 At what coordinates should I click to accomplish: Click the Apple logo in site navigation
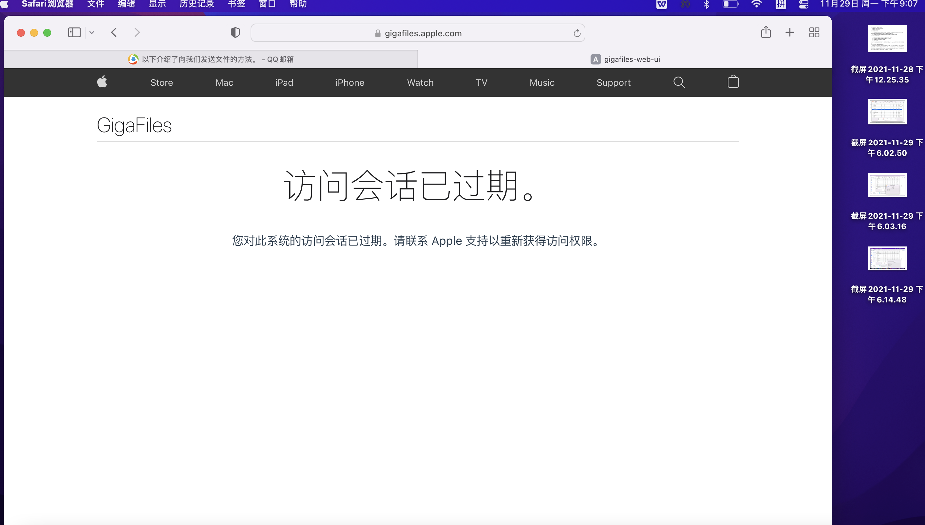(x=102, y=82)
